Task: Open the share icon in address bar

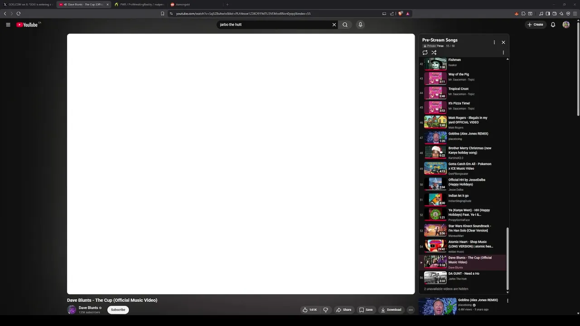Action: [392, 14]
